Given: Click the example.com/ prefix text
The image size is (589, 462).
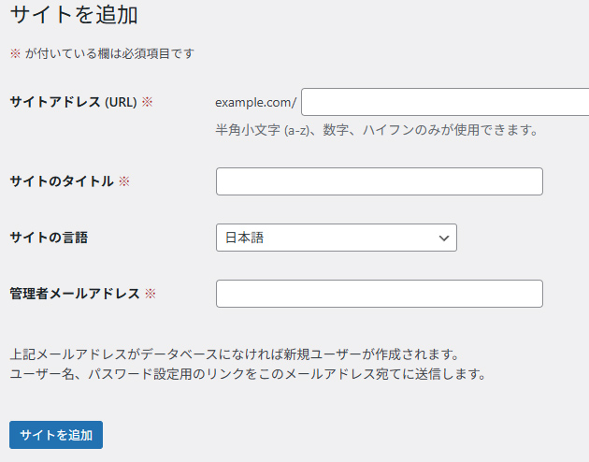Looking at the screenshot, I should pyautogui.click(x=255, y=102).
